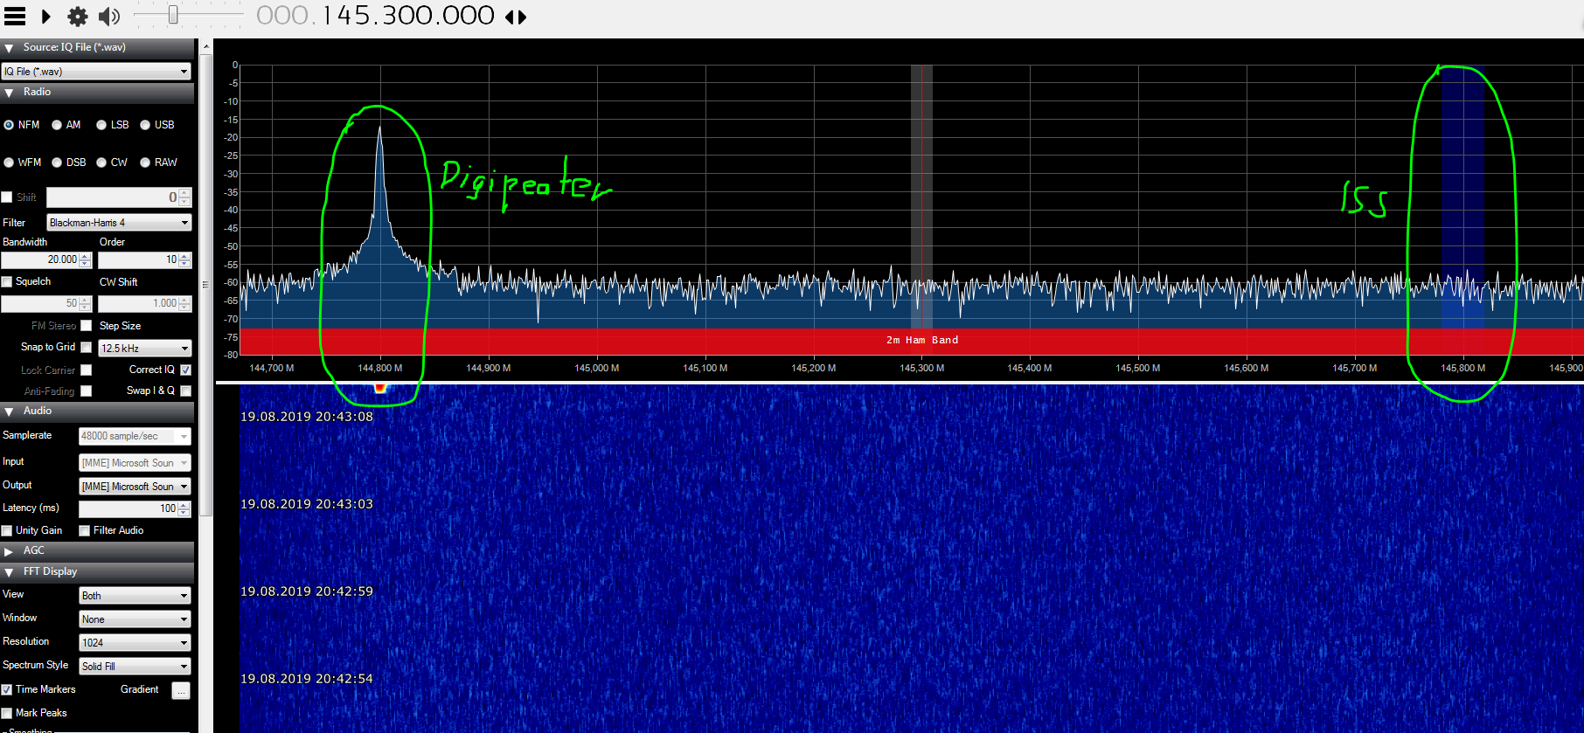The height and width of the screenshot is (733, 1584).
Task: Enable the Swap I & Q checkbox
Action: coord(185,391)
